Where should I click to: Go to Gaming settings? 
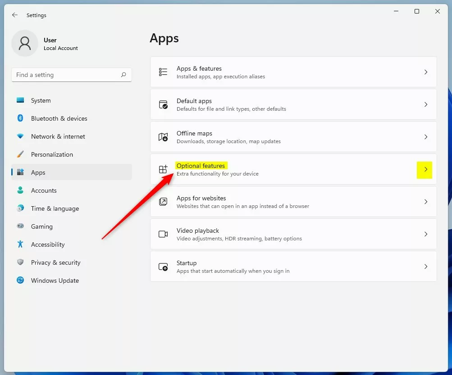[72, 226]
